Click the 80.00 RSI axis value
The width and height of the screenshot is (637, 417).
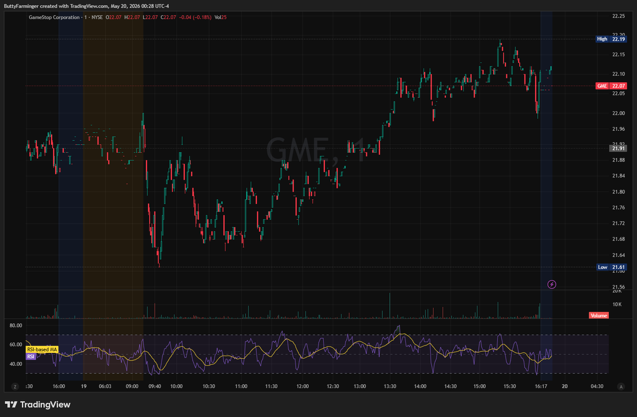[16, 325]
